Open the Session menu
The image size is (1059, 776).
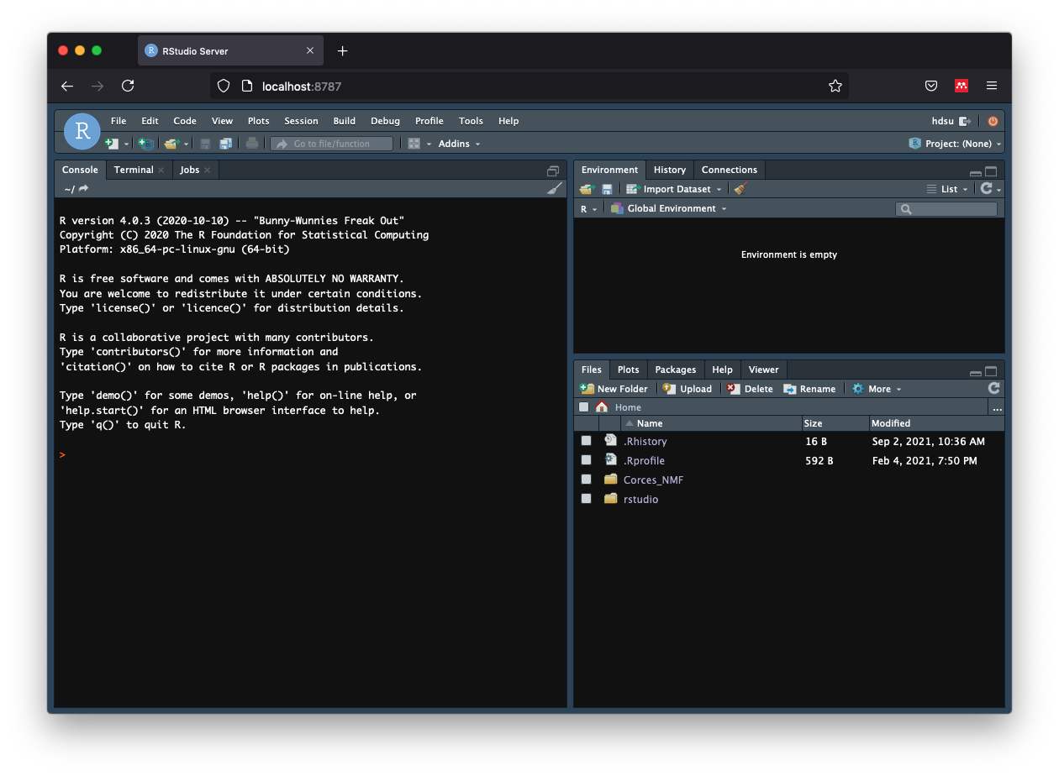pyautogui.click(x=301, y=121)
